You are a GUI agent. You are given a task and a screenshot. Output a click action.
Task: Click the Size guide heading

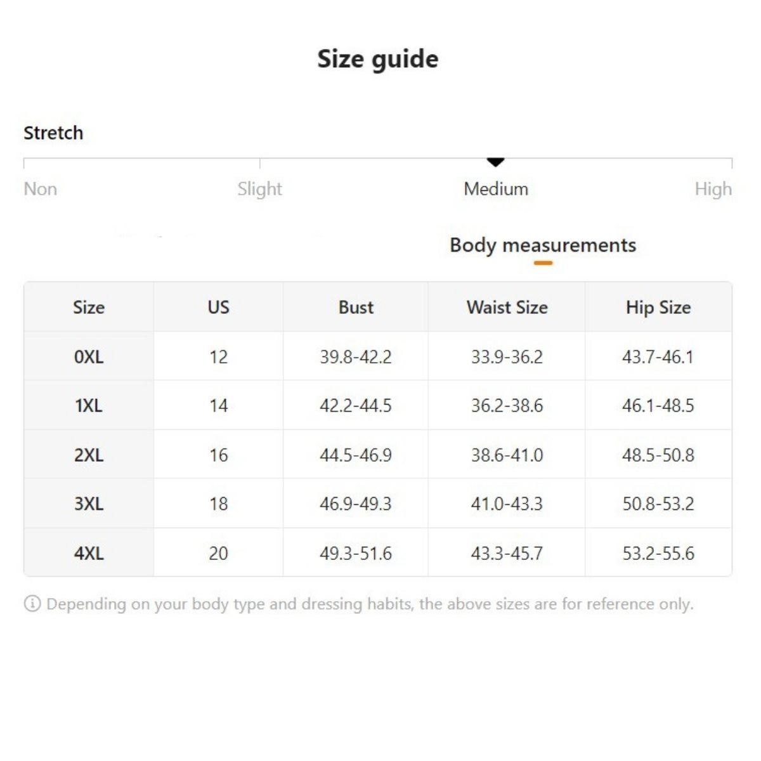pos(378,59)
